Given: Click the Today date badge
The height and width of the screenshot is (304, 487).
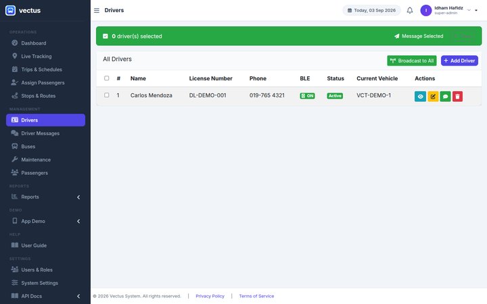Looking at the screenshot, I should (x=371, y=10).
